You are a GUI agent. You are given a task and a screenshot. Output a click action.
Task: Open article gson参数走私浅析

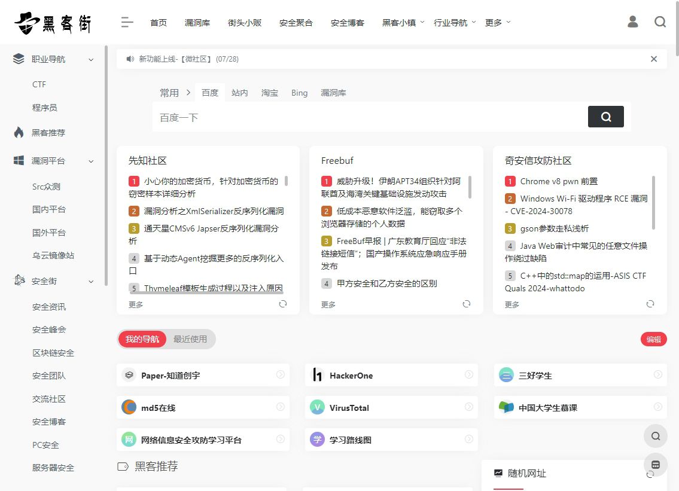[x=555, y=228]
